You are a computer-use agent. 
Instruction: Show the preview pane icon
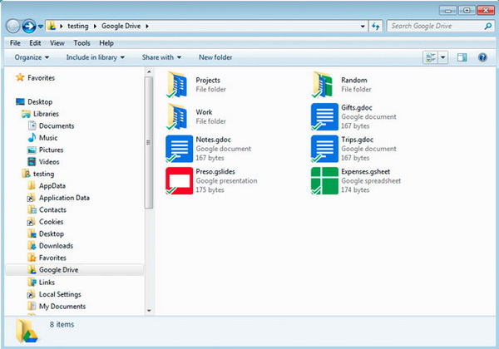pos(462,57)
